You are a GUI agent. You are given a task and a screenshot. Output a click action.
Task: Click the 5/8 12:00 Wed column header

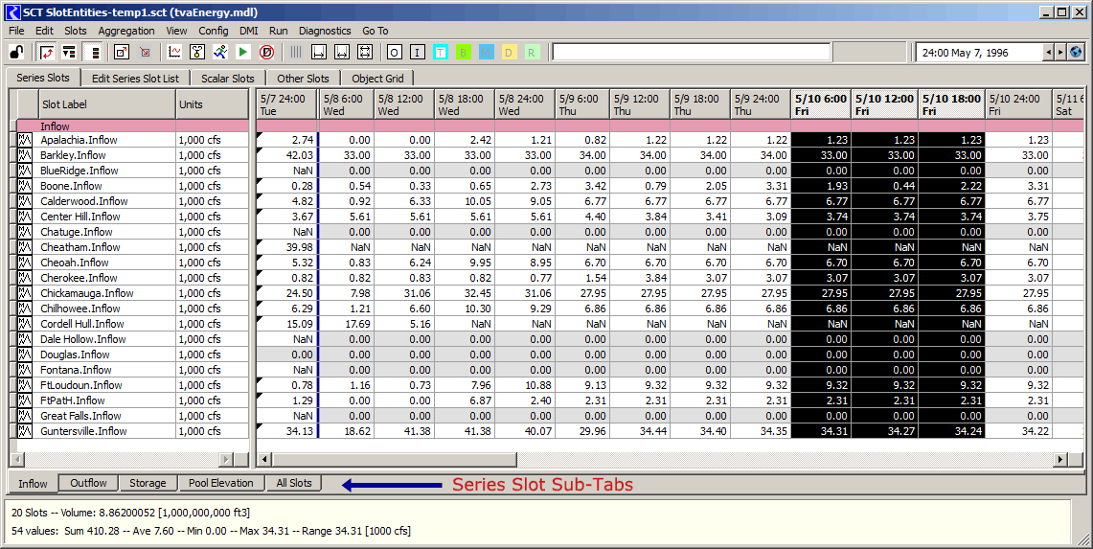[403, 103]
